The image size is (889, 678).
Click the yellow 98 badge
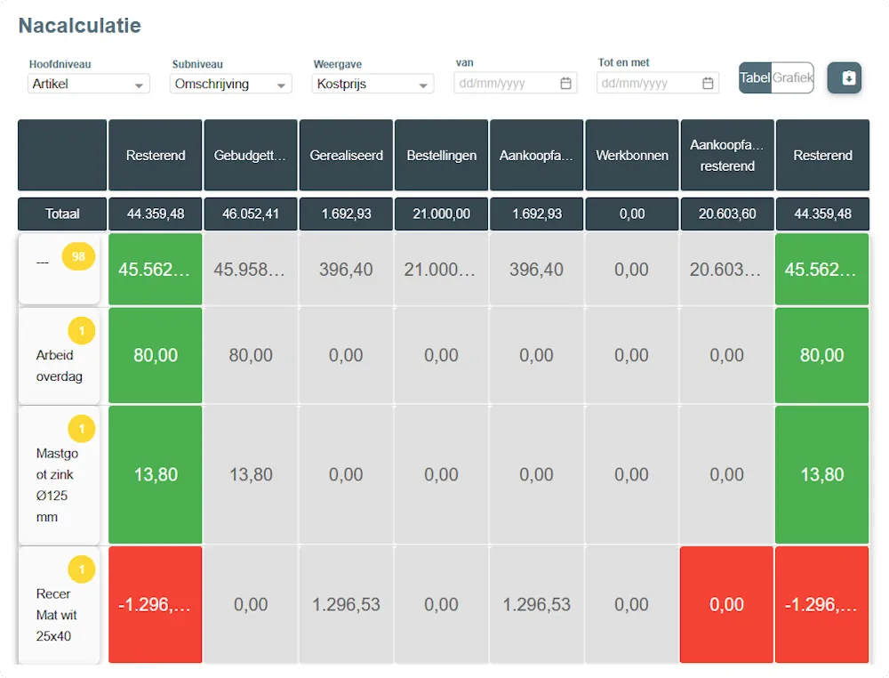pyautogui.click(x=78, y=256)
